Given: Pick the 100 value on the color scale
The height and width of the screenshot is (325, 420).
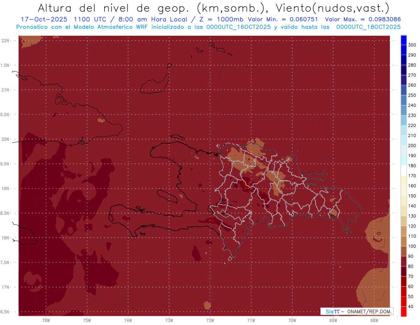Looking at the screenshot, I should tap(412, 246).
